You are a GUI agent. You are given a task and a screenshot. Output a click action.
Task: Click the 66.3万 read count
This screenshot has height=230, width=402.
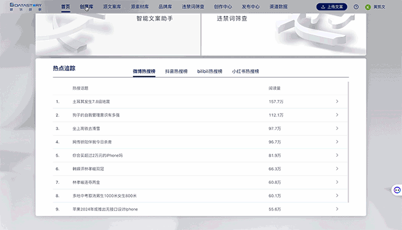[x=274, y=169]
